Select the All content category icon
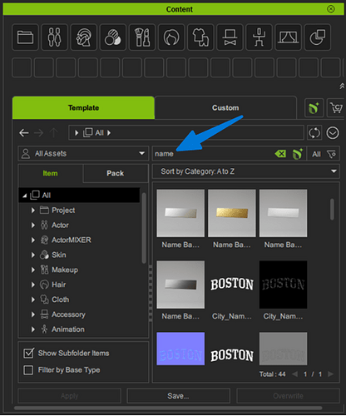This screenshot has height=416, width=346. (318, 37)
